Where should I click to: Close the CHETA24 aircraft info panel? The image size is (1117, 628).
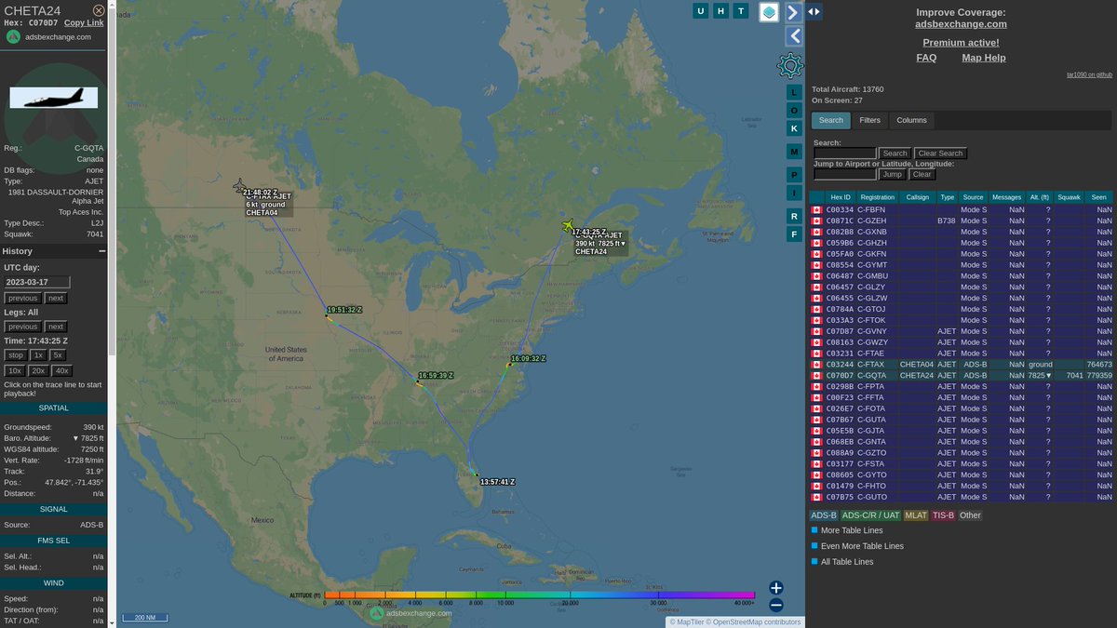pyautogui.click(x=99, y=10)
